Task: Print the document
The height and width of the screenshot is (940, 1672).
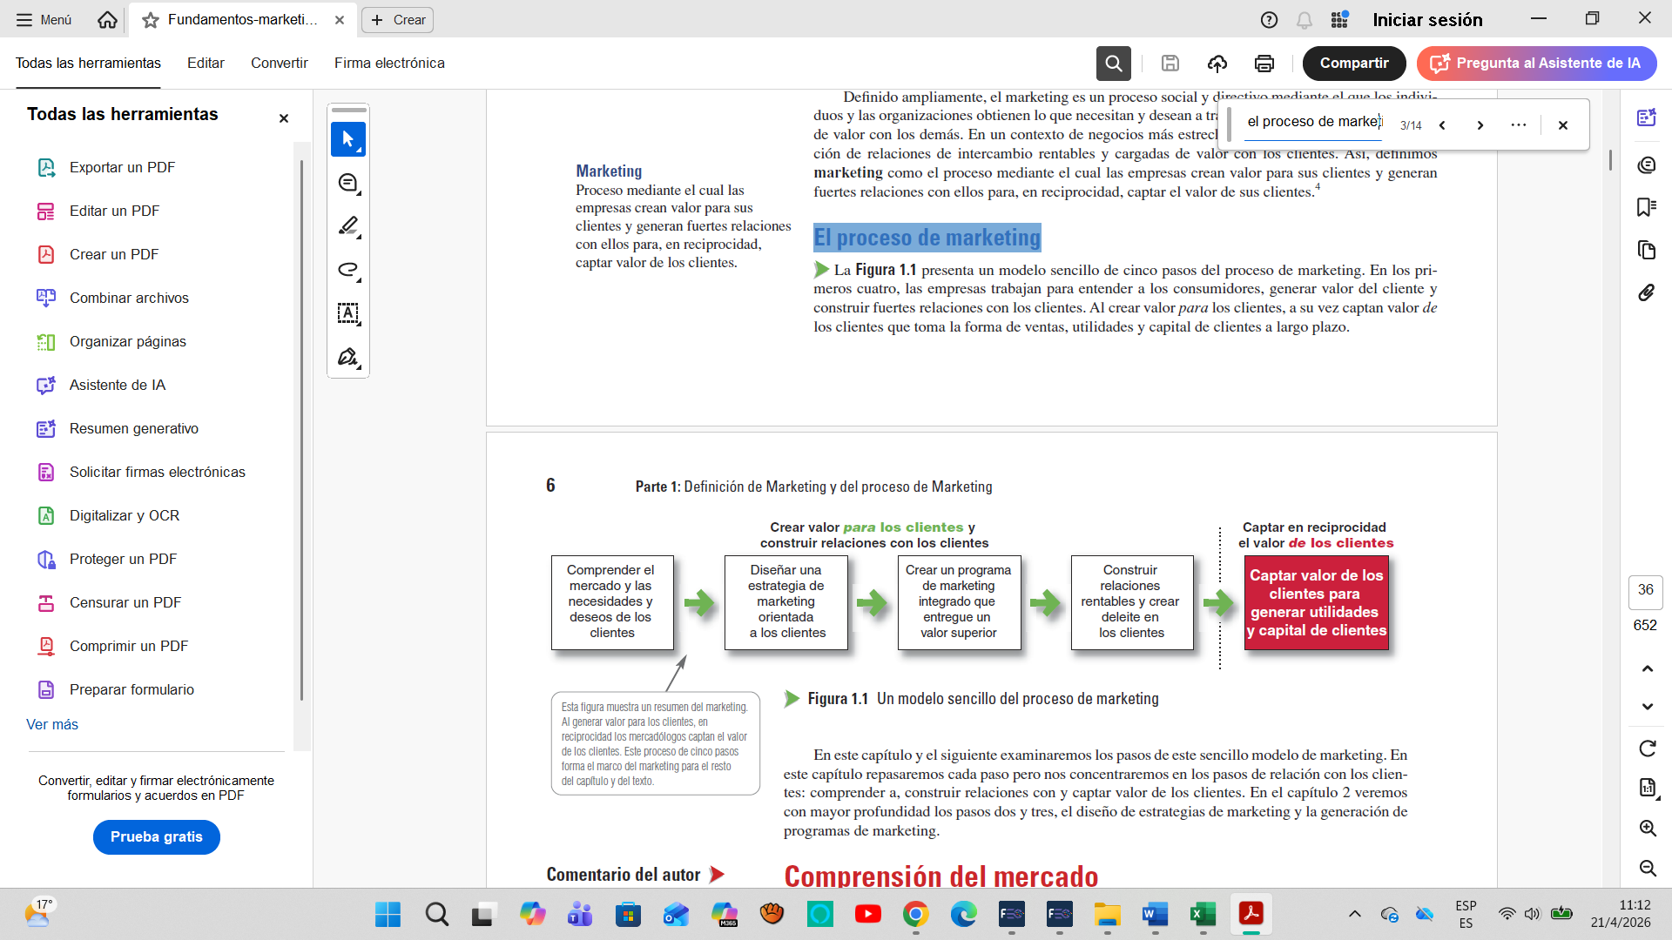Action: coord(1264,64)
